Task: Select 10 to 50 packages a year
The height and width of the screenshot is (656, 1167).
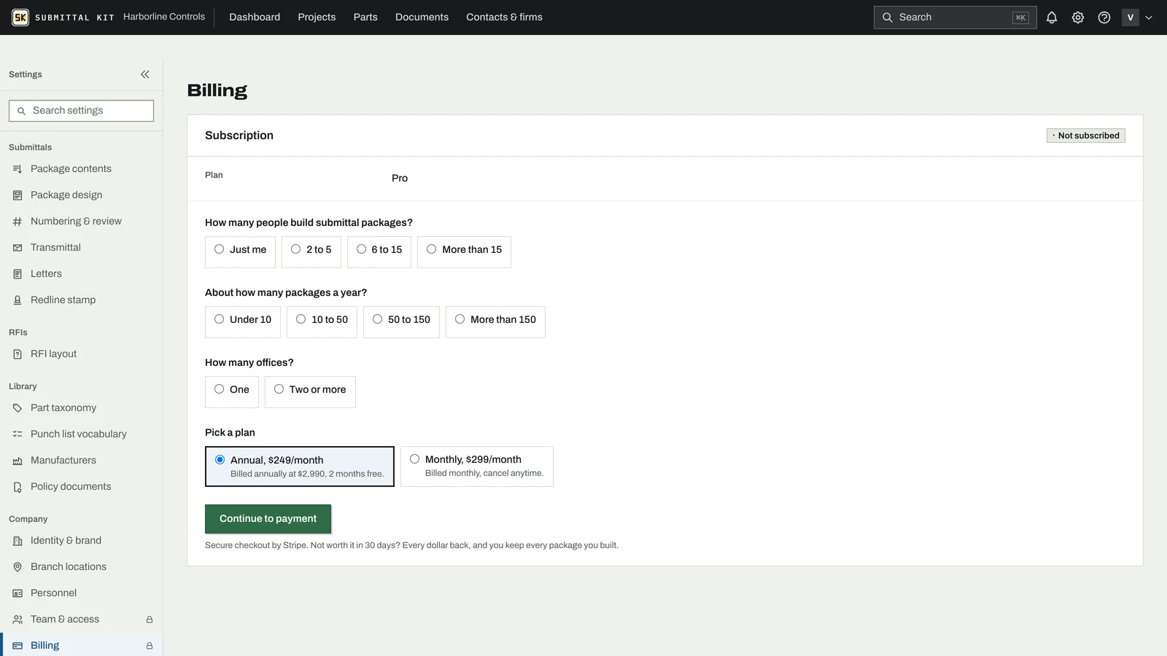Action: pyautogui.click(x=322, y=321)
